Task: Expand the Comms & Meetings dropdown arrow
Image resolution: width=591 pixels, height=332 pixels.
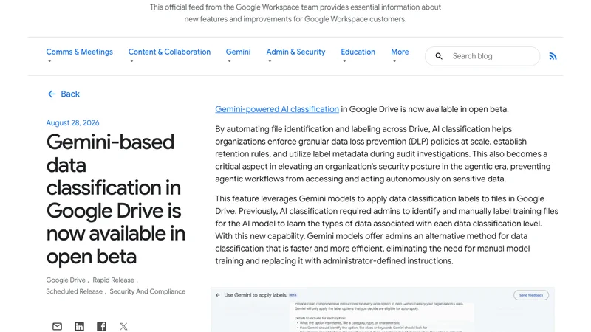Action: click(x=49, y=61)
